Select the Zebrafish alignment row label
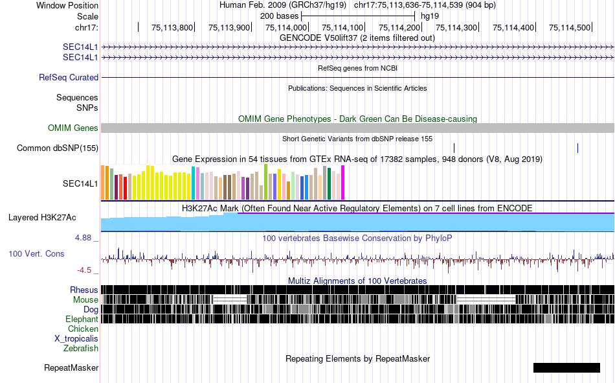Image resolution: width=615 pixels, height=383 pixels. (x=81, y=348)
